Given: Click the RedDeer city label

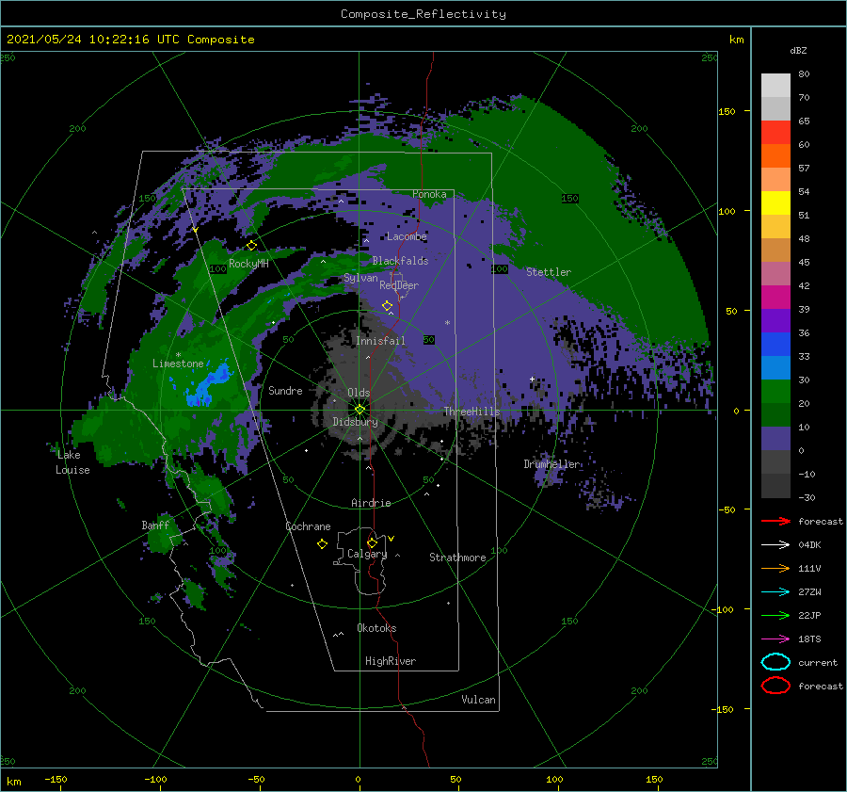Looking at the screenshot, I should click(x=399, y=285).
